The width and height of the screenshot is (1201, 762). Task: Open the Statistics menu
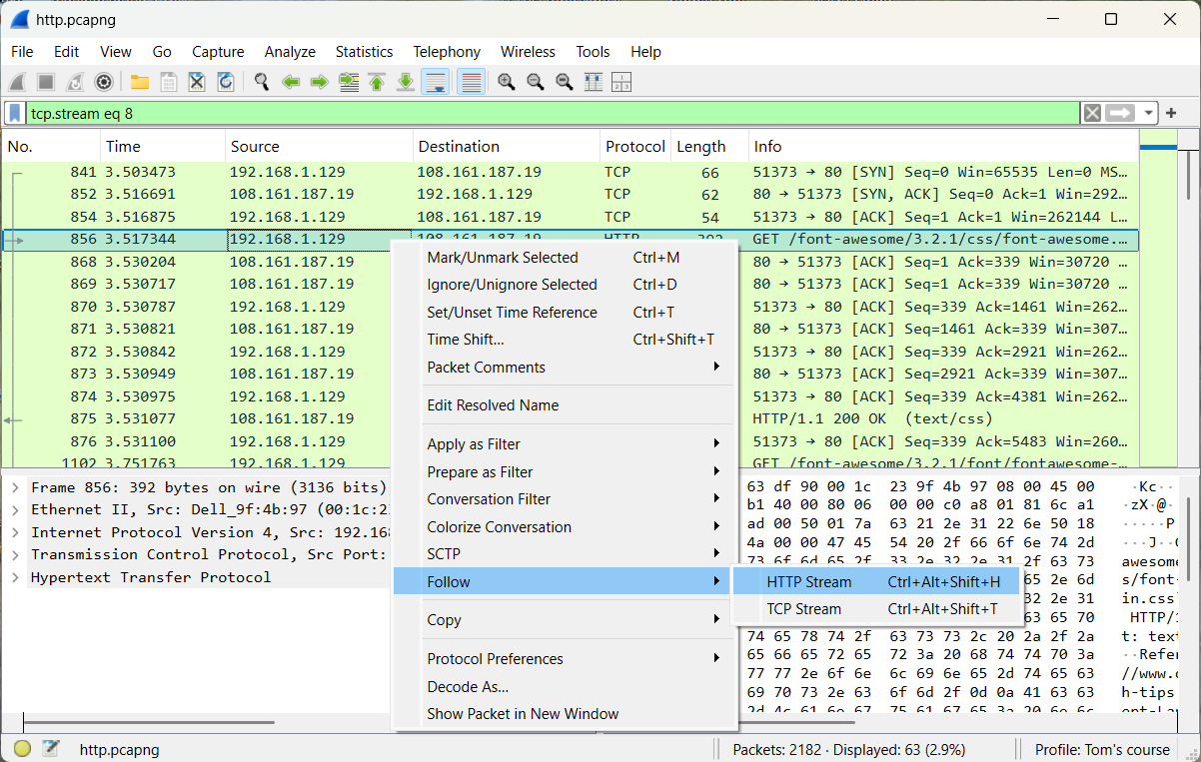click(x=364, y=52)
